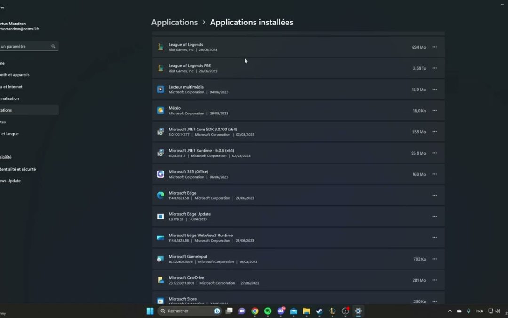Click the taskbar Rechercher search box
Screen dimensions: 508x318
click(x=190, y=311)
